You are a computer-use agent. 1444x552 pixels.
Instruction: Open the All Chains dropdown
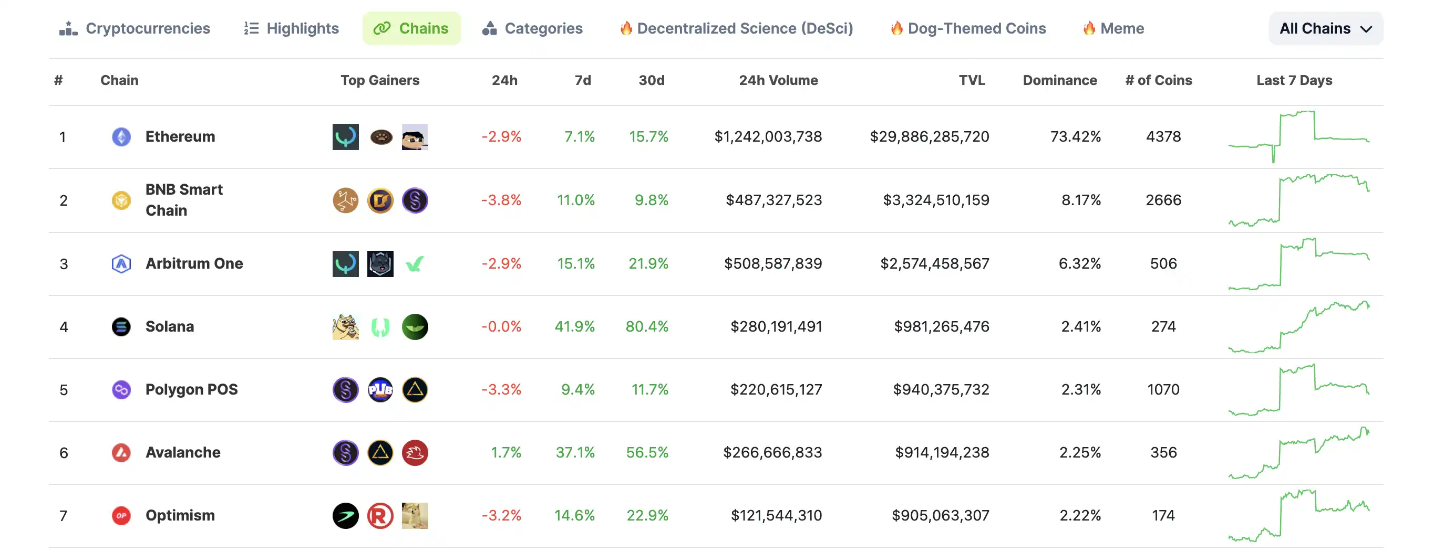click(x=1325, y=28)
